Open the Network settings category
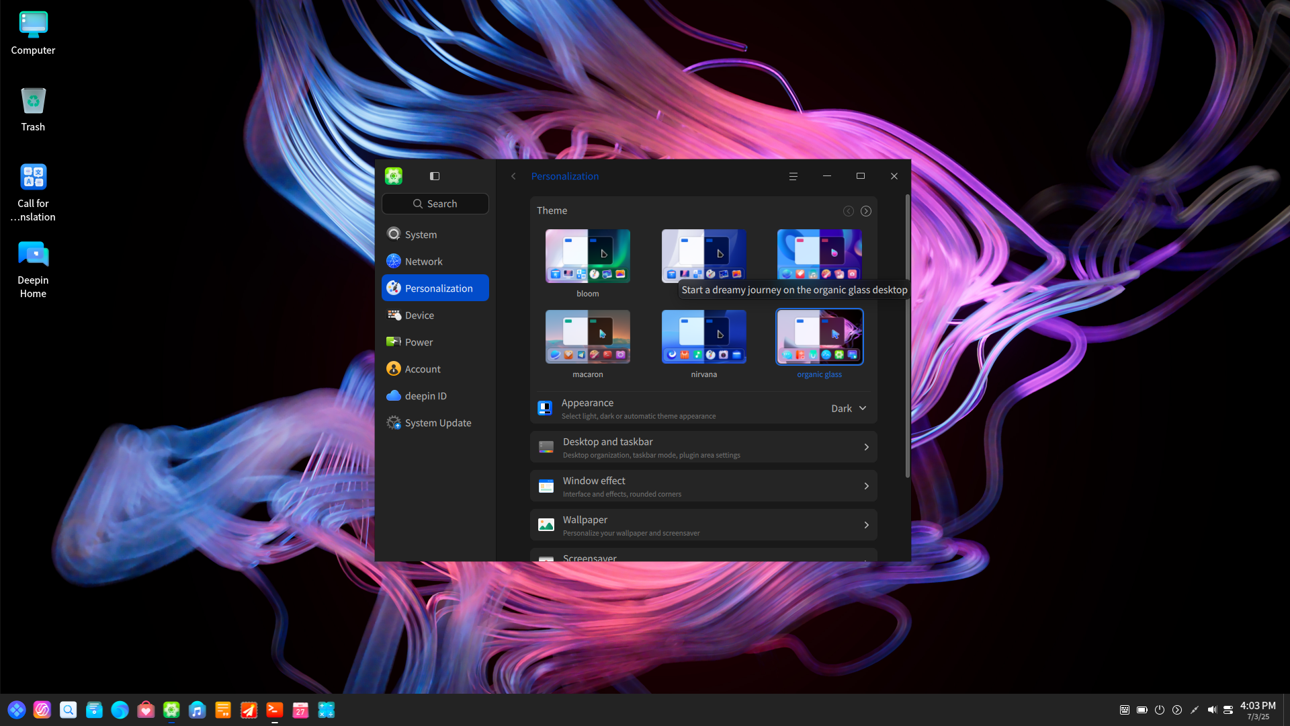1290x726 pixels. click(435, 261)
